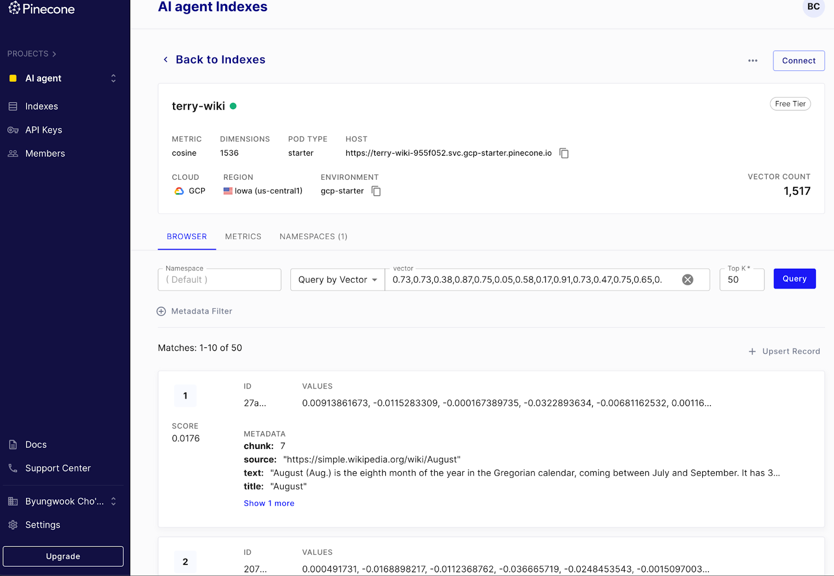Open Indexes in the sidebar
This screenshot has height=576, width=834.
click(x=42, y=106)
